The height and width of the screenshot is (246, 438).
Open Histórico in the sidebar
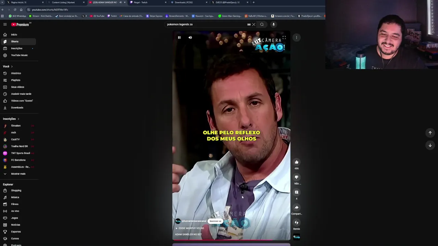18,73
